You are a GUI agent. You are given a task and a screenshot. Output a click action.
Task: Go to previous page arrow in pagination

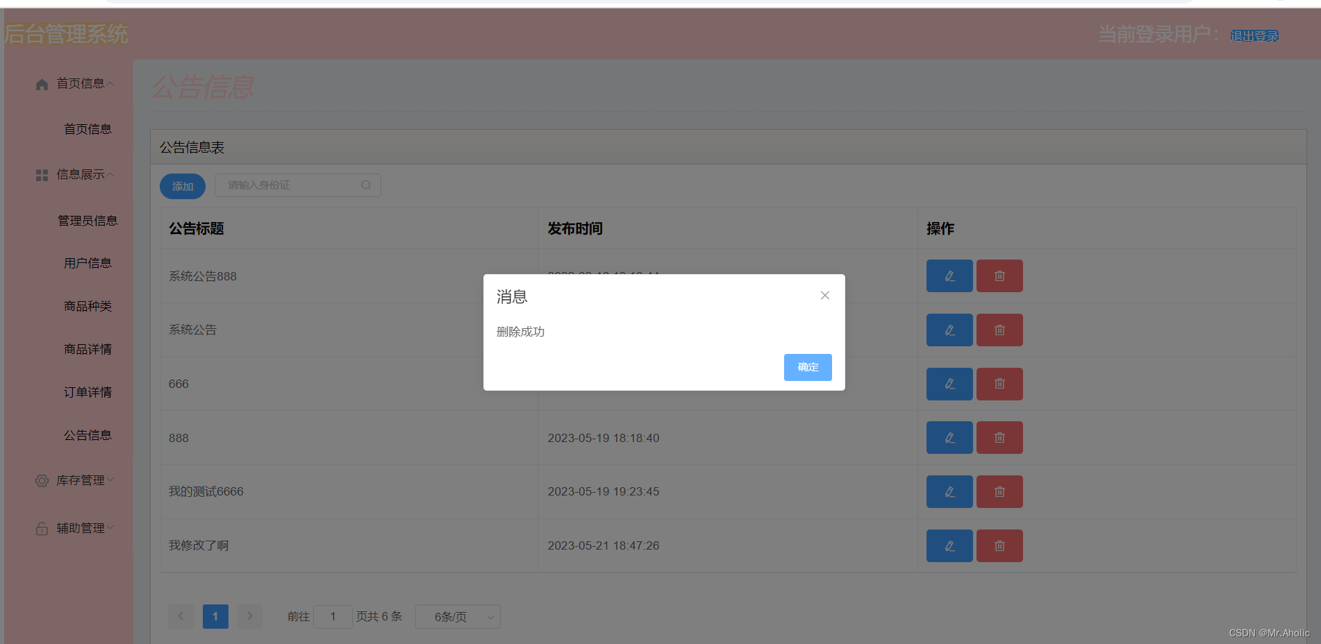181,616
